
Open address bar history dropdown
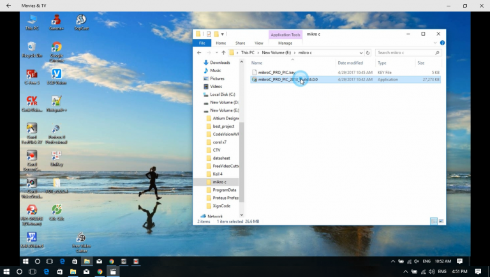coord(362,52)
